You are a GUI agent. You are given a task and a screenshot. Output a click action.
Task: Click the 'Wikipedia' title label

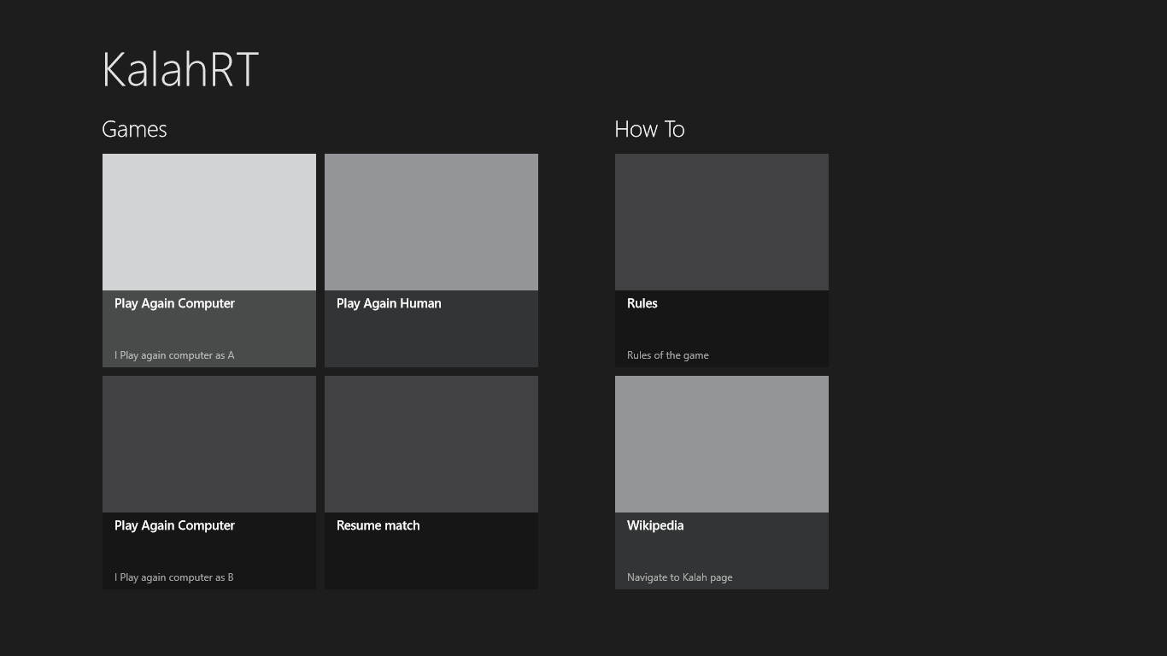tap(655, 525)
